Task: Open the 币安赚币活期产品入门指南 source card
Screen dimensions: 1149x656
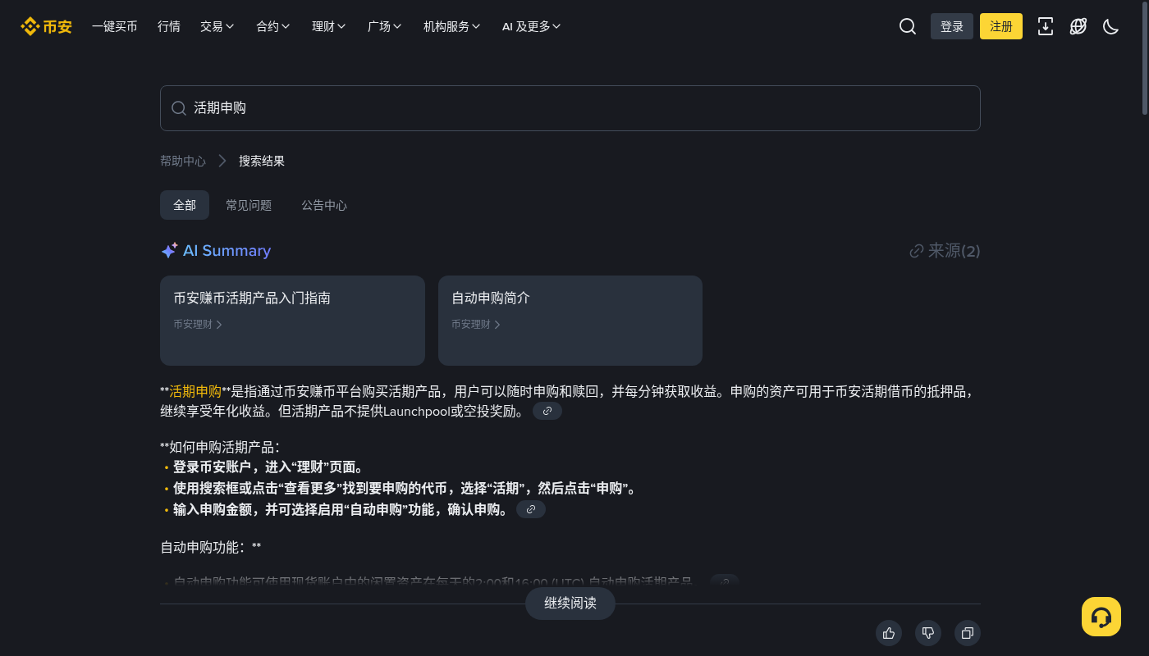Action: click(292, 321)
